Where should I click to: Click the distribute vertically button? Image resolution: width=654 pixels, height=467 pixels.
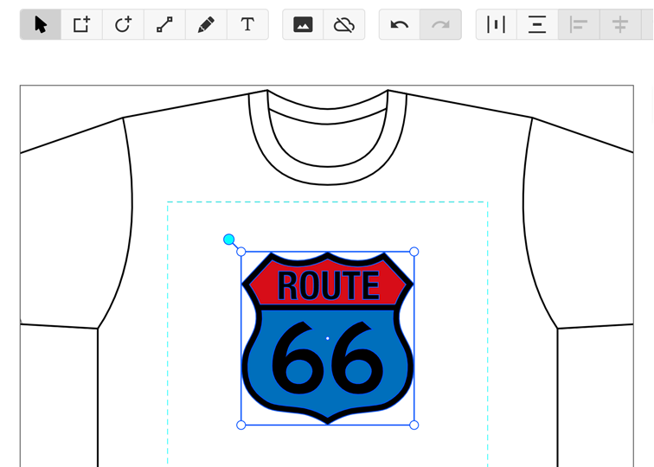point(537,24)
